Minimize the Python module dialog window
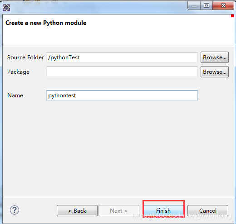This screenshot has width=236, height=224. coord(194,6)
